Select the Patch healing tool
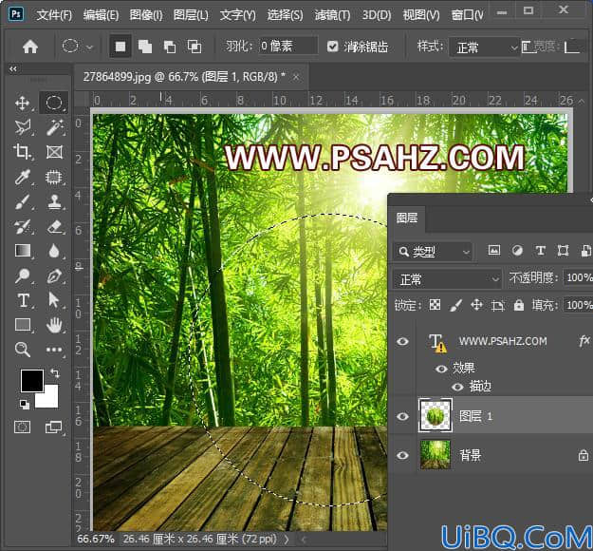 click(x=54, y=177)
